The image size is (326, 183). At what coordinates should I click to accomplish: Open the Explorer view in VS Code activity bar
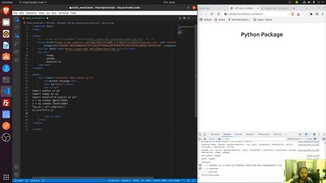pos(16,19)
